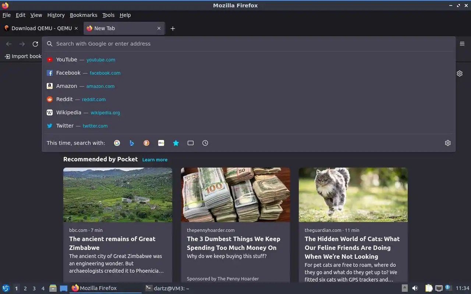
Task: Switch to the dartz@VM3 terminal taskbar entry
Action: click(167, 288)
